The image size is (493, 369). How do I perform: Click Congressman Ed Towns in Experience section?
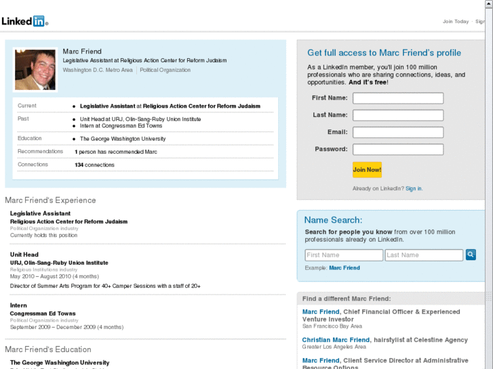pyautogui.click(x=43, y=313)
